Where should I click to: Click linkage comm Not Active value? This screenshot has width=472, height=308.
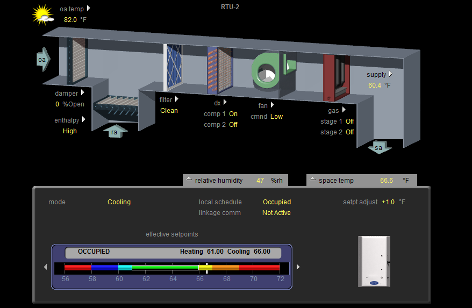(276, 213)
